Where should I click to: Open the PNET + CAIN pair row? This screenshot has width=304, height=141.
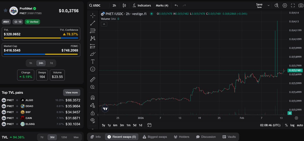pyautogui.click(x=41, y=118)
